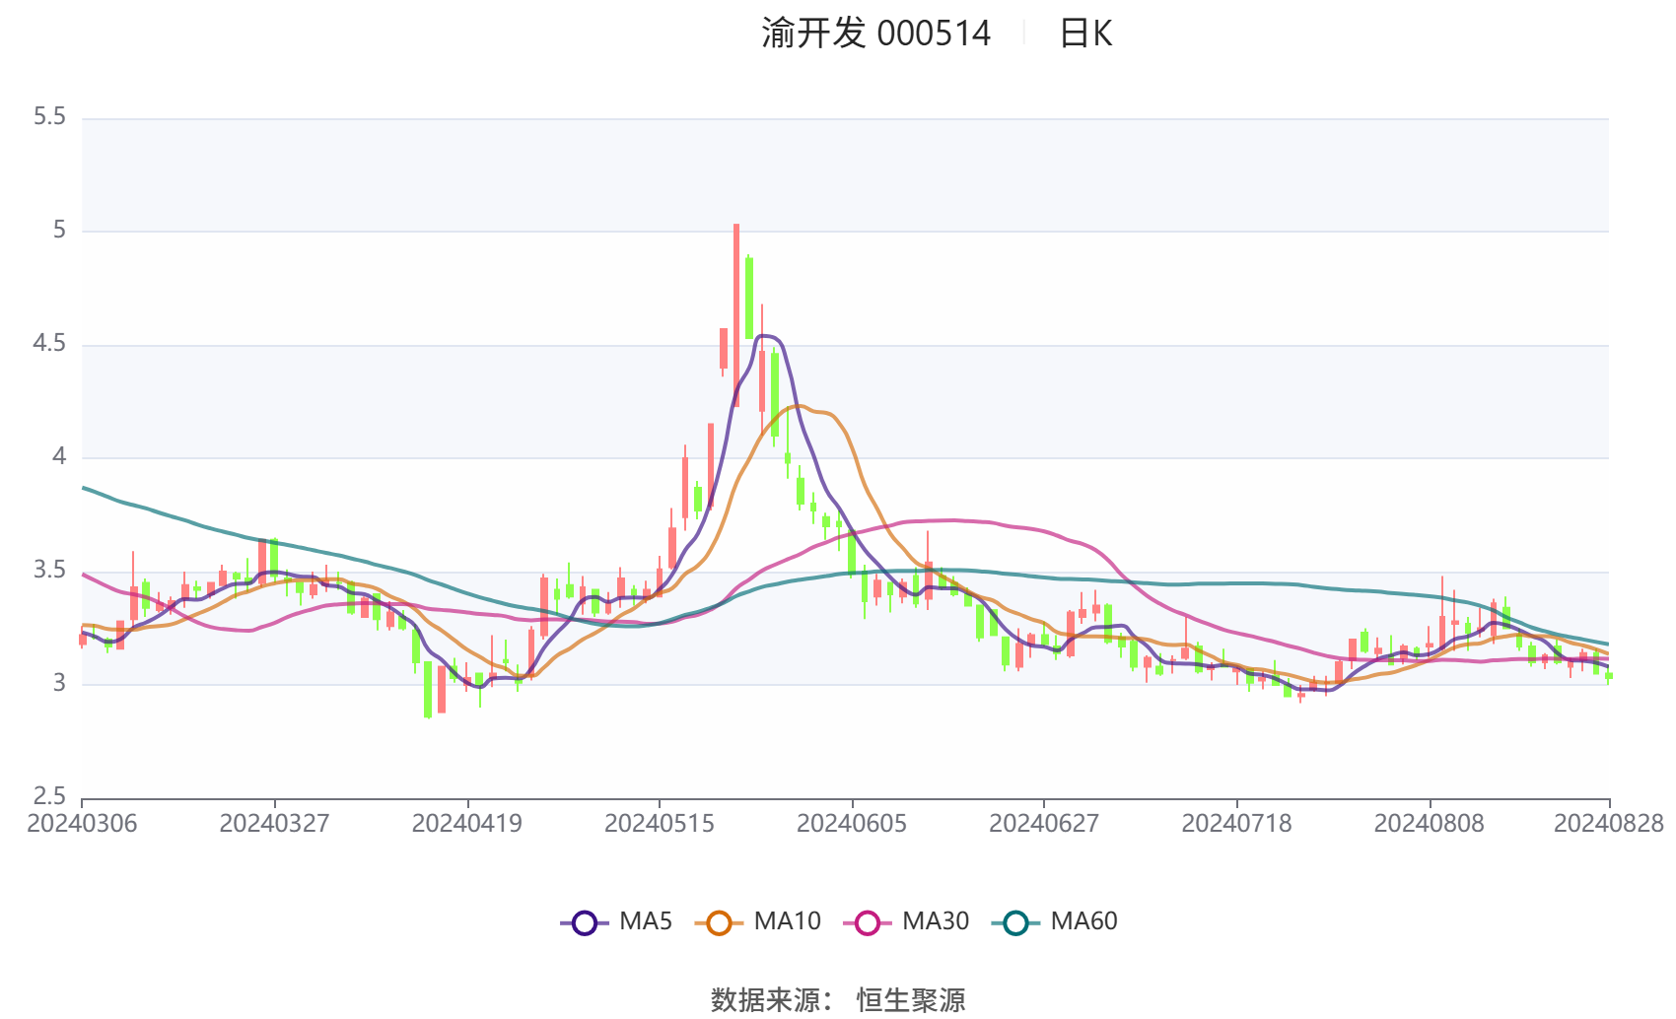
Task: Toggle the MA60 legend series
Action: pos(1055,922)
